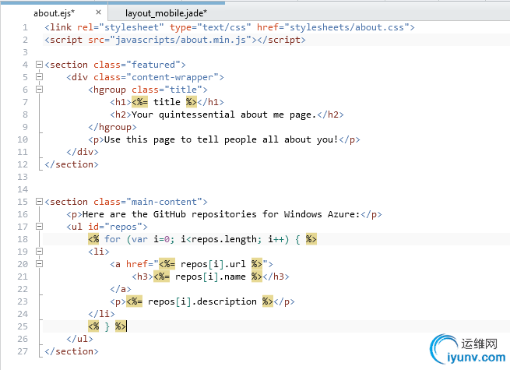Screen dimensions: 510x370
Task: Collapse the content-wrapper div on line 5
Action: point(39,77)
